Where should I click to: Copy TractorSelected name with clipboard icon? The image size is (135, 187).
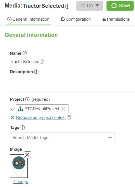pos(42,61)
